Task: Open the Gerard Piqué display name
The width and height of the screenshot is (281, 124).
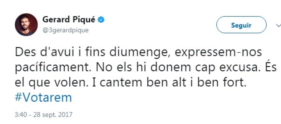Action: point(69,20)
